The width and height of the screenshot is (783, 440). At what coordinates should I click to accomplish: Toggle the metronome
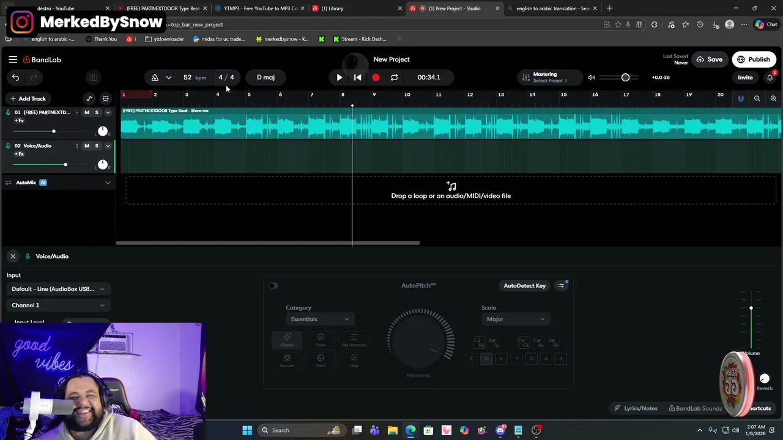tap(155, 77)
